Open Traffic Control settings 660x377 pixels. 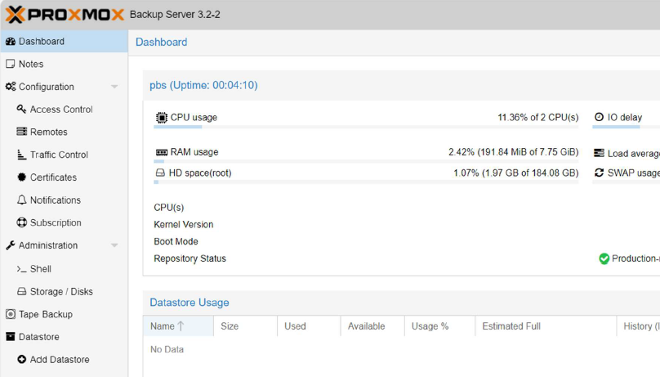click(x=64, y=155)
